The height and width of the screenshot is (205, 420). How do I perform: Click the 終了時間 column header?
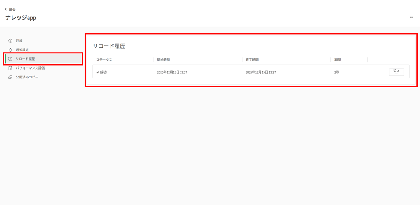pyautogui.click(x=252, y=60)
